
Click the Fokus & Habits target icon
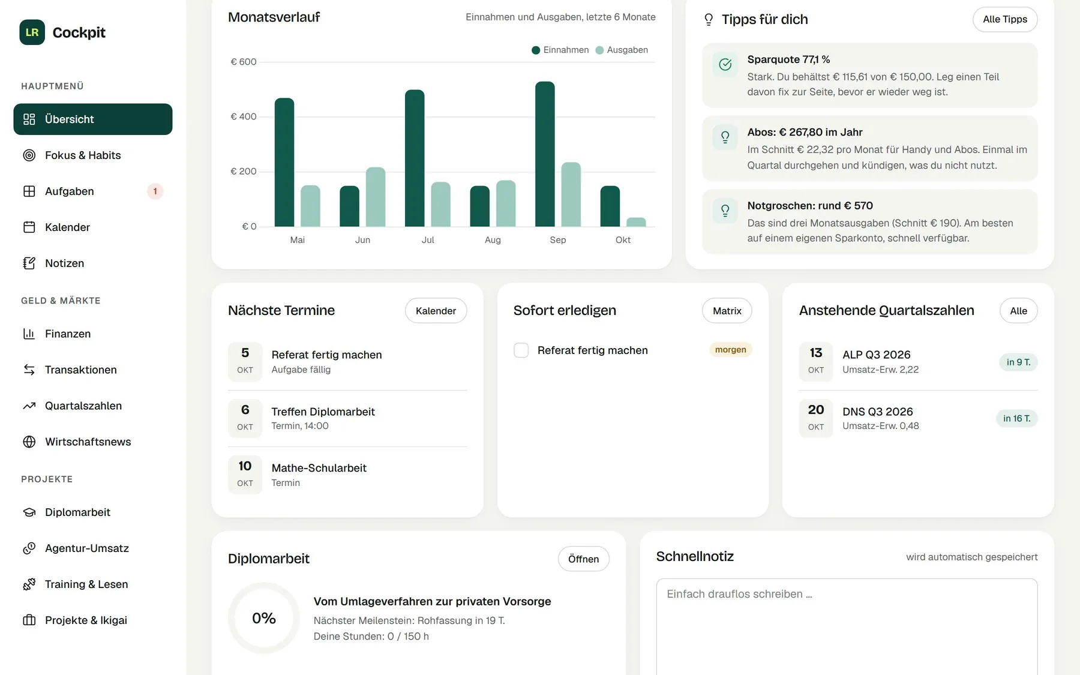[x=29, y=155]
